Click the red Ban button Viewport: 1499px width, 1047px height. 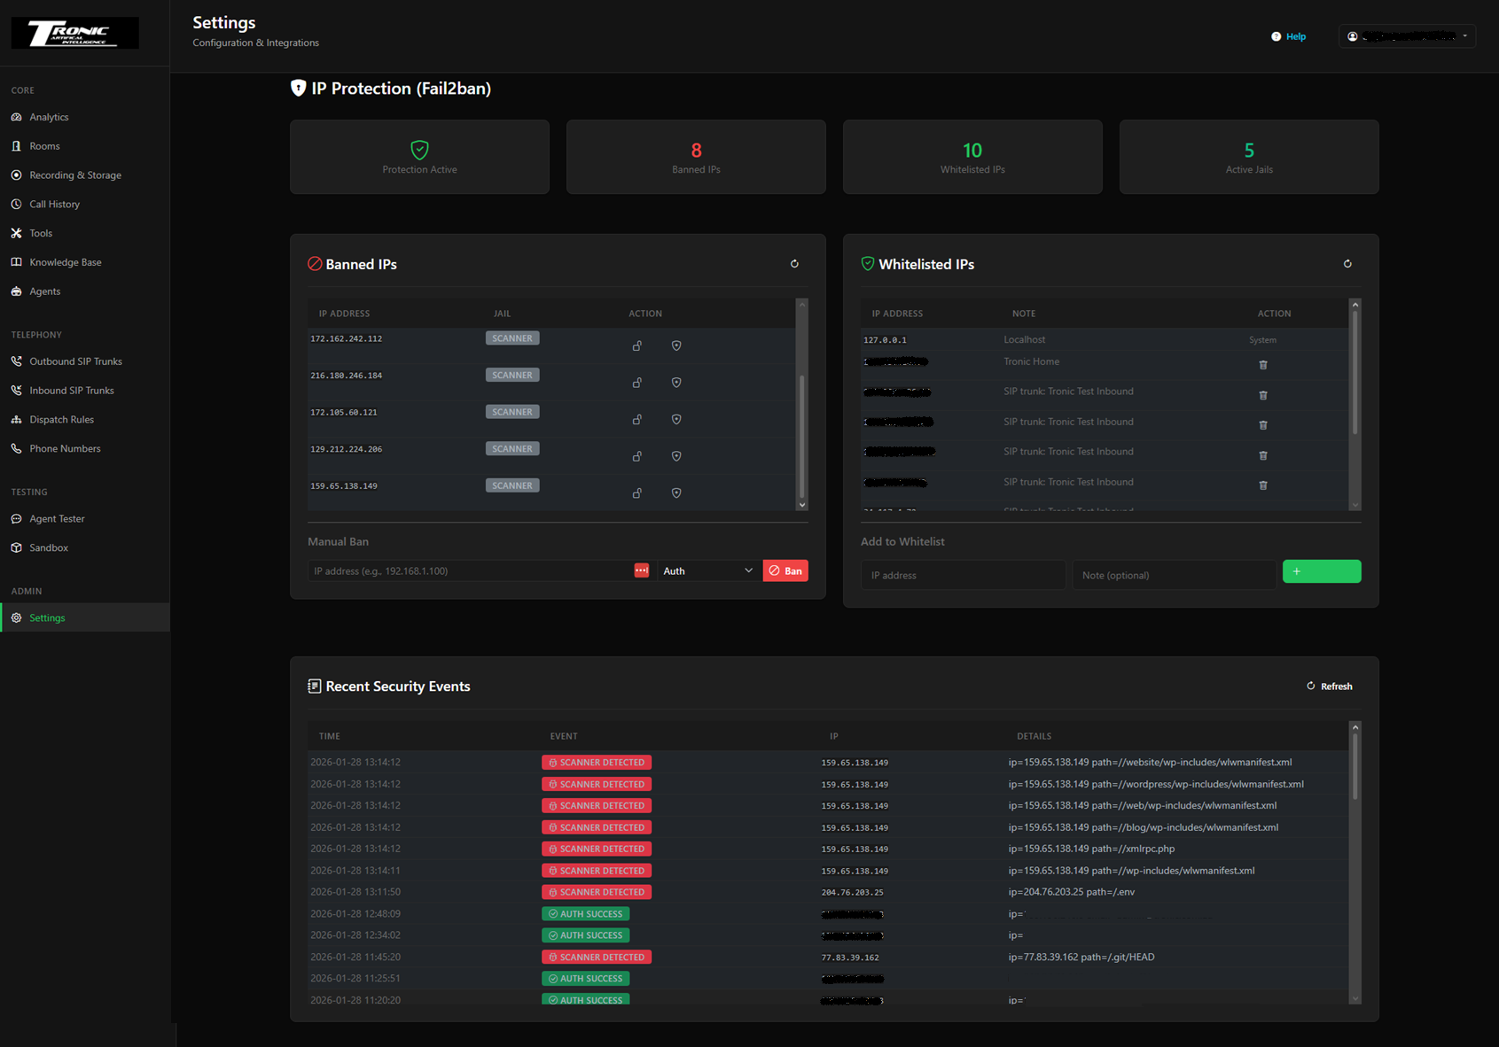785,570
